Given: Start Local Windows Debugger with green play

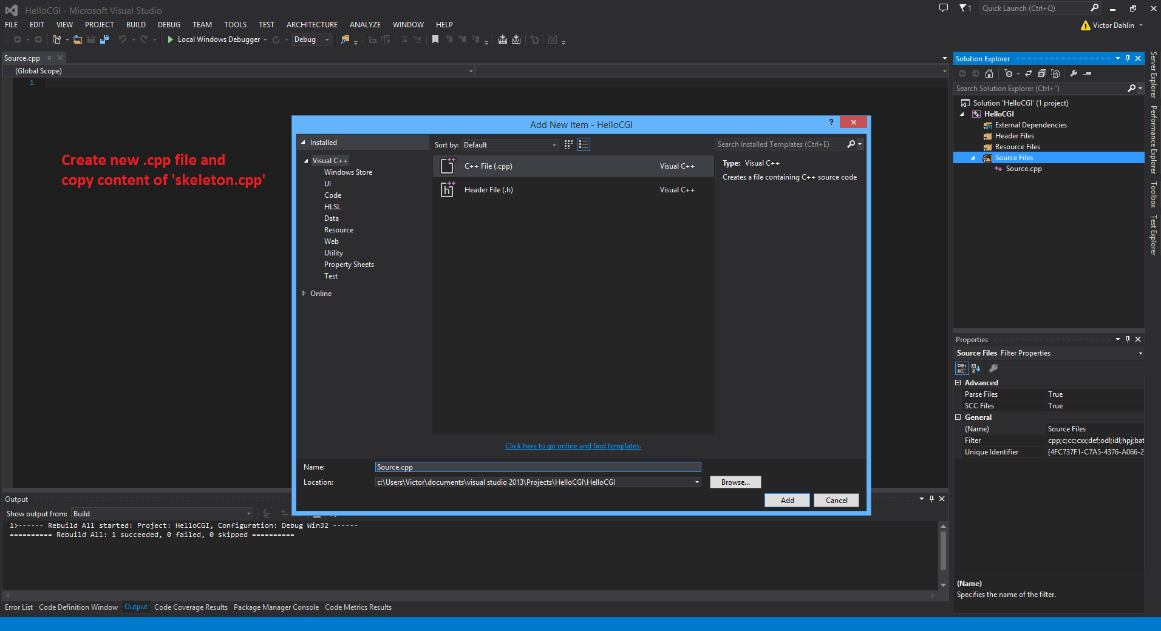Looking at the screenshot, I should click(x=171, y=39).
